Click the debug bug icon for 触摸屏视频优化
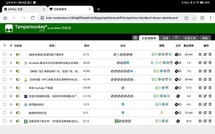215x134 pixels. pyautogui.click(x=200, y=113)
